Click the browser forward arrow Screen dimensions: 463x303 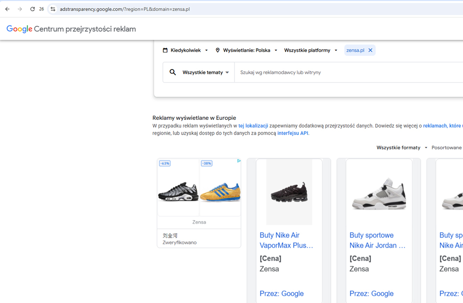[x=20, y=9]
